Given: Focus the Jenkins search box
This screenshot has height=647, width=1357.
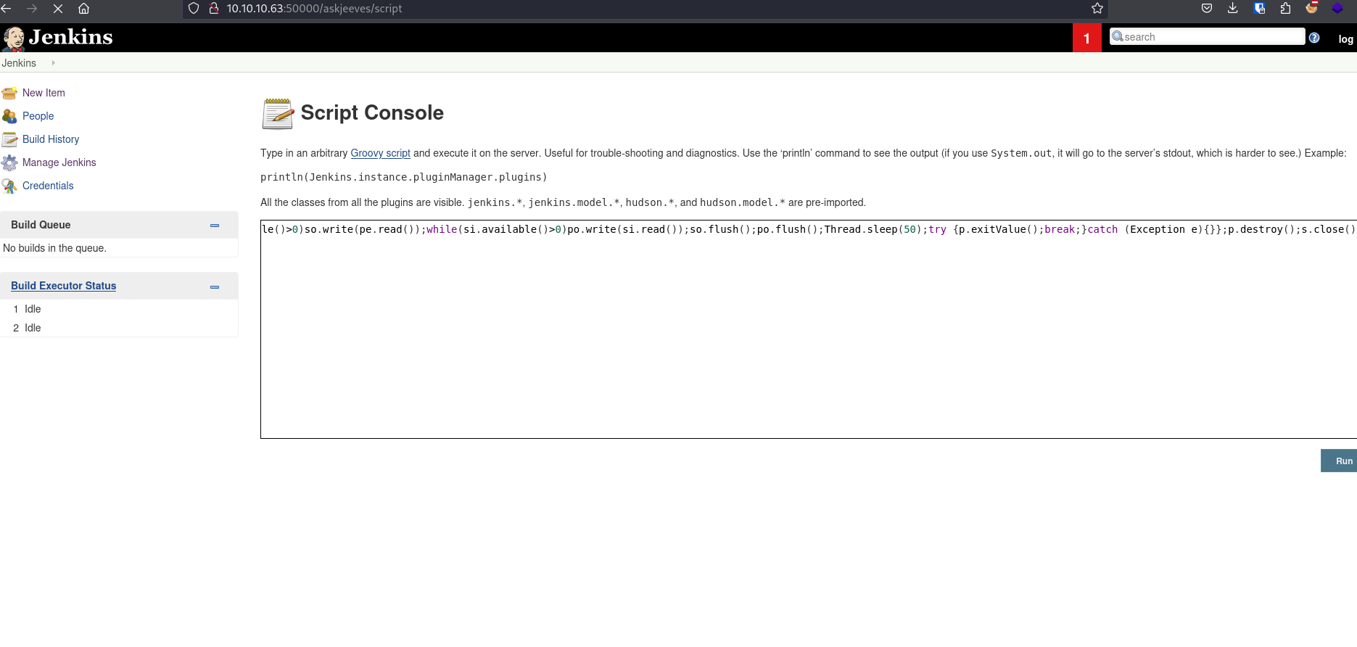Looking at the screenshot, I should coord(1208,37).
